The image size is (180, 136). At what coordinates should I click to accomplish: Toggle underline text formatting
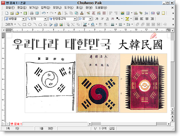tap(107, 19)
